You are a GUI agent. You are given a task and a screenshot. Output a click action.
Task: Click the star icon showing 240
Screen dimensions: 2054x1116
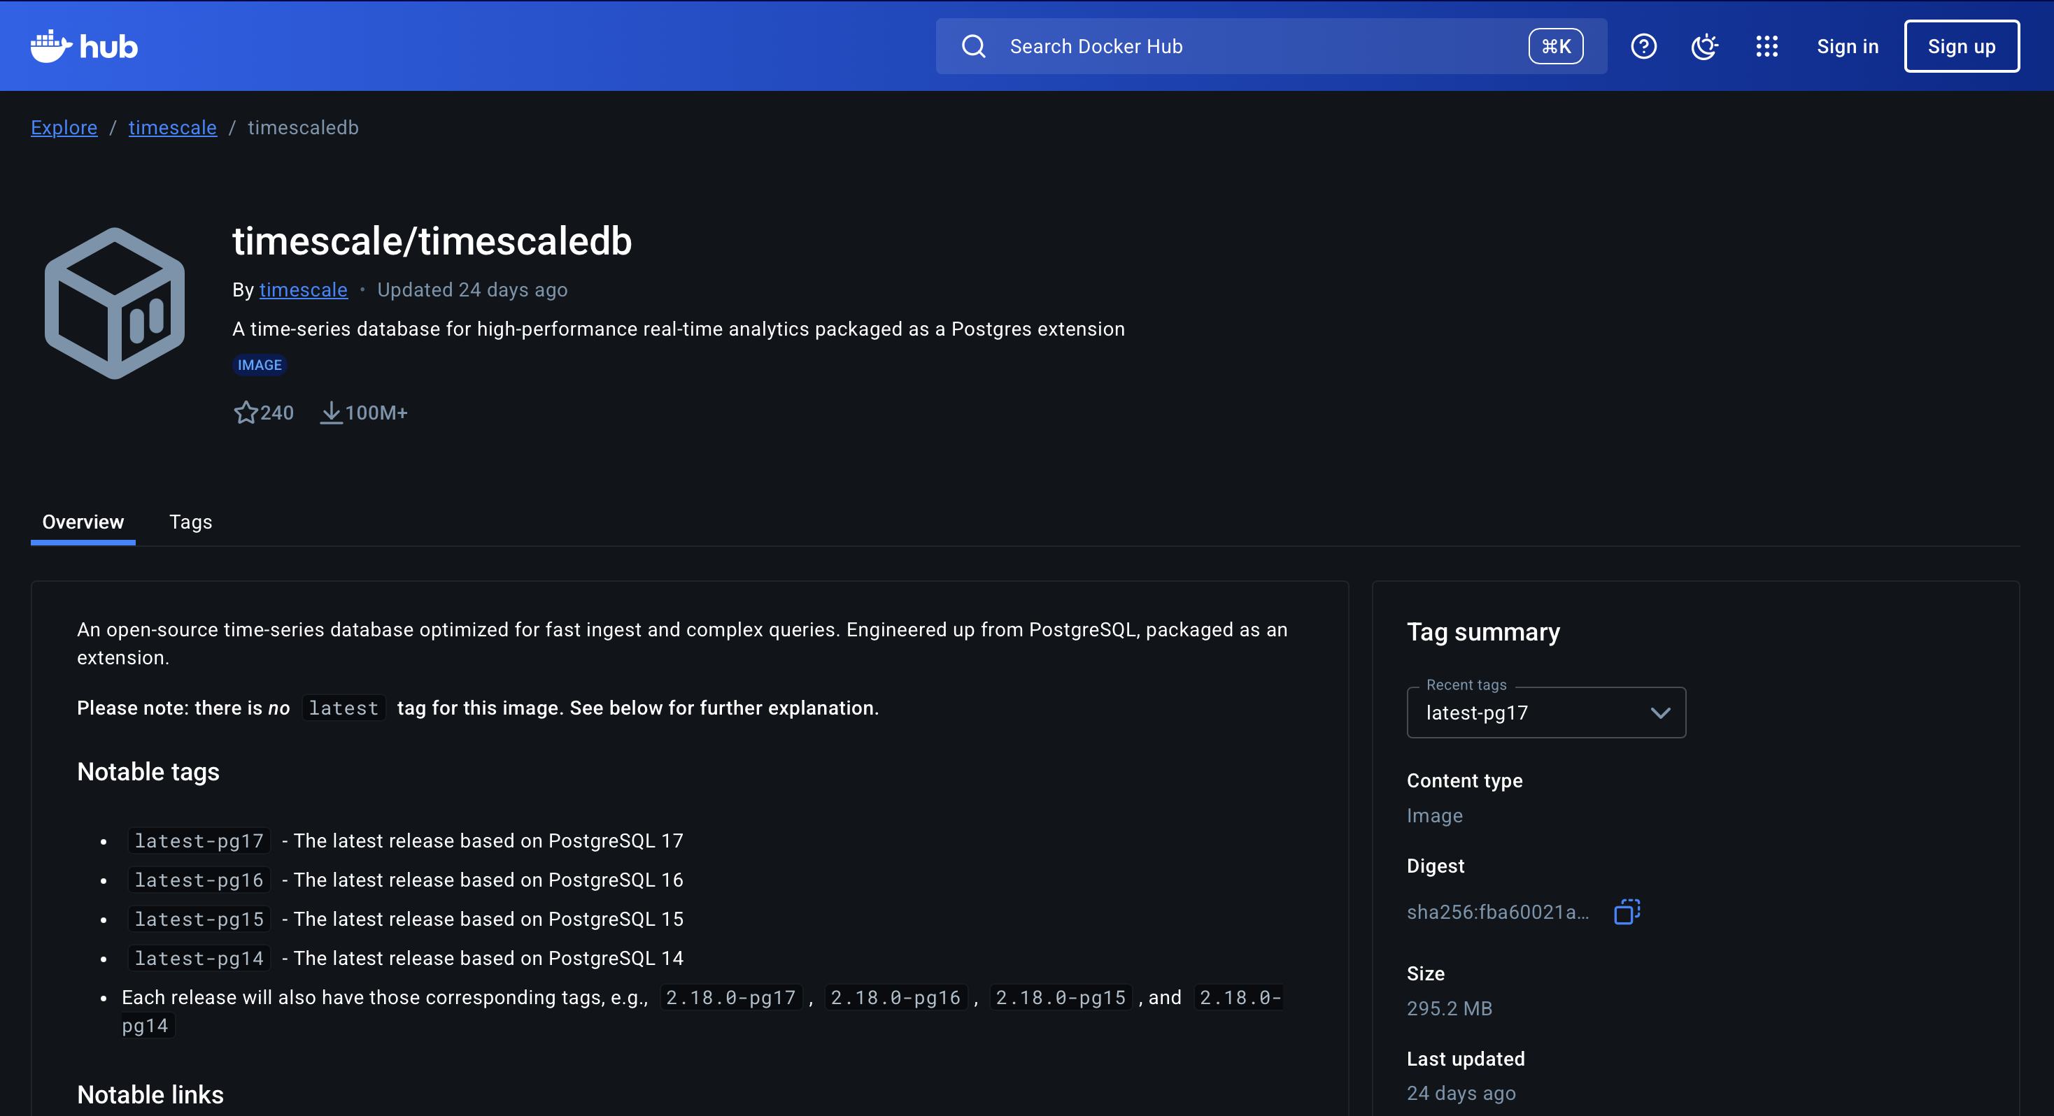(x=246, y=412)
